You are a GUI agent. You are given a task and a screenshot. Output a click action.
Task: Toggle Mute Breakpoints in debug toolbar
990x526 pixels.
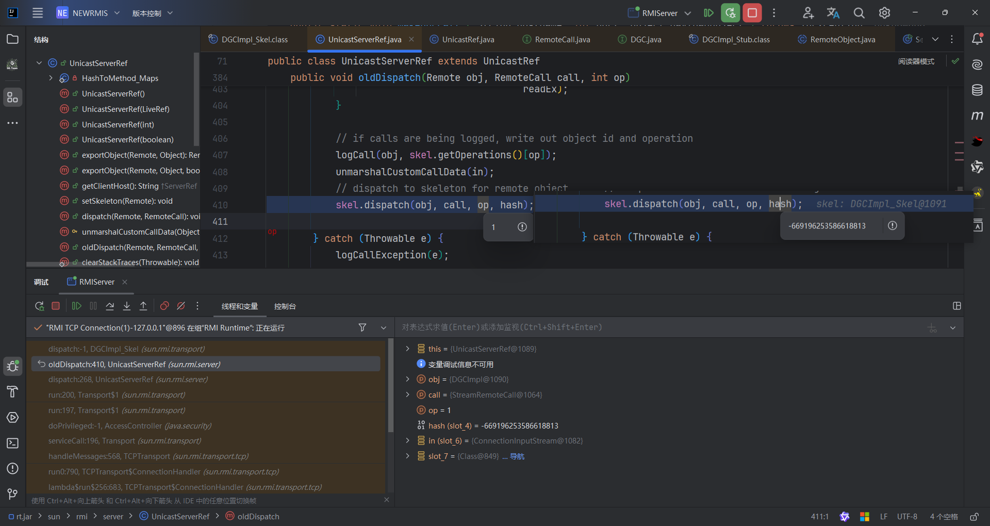coord(181,306)
